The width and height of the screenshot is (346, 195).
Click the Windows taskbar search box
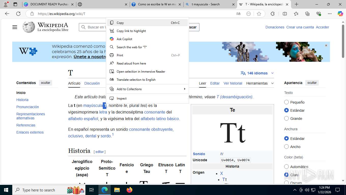(48, 190)
